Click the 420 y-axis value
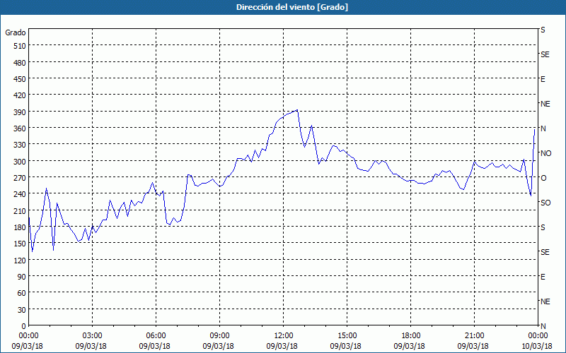Screen dimensions: 566x353 (x=20, y=95)
